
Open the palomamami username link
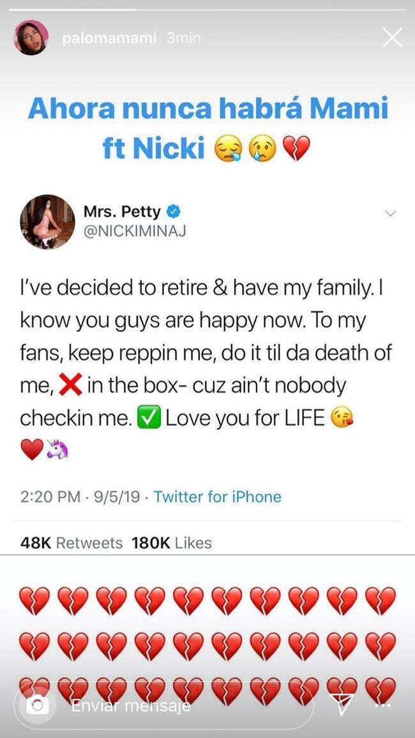click(x=109, y=38)
